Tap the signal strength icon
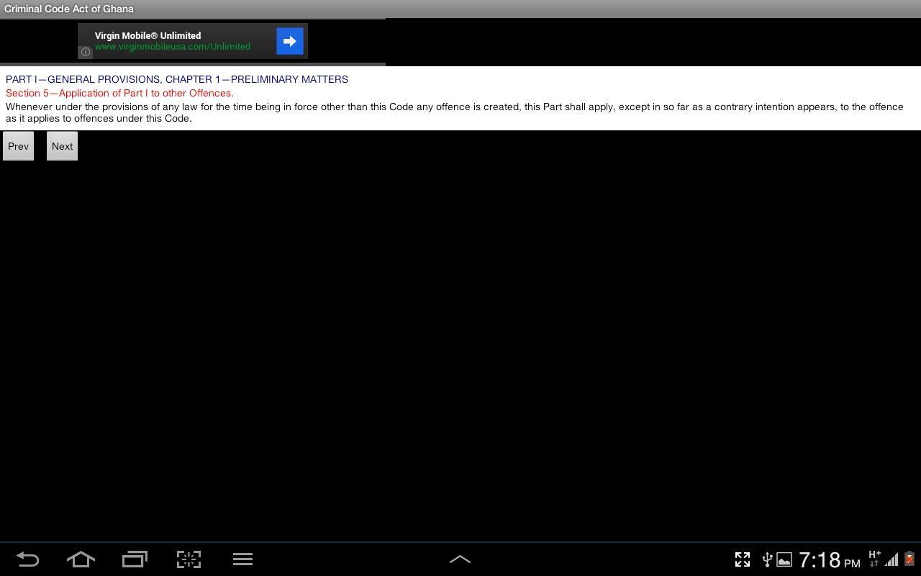Image resolution: width=921 pixels, height=576 pixels. 891,559
